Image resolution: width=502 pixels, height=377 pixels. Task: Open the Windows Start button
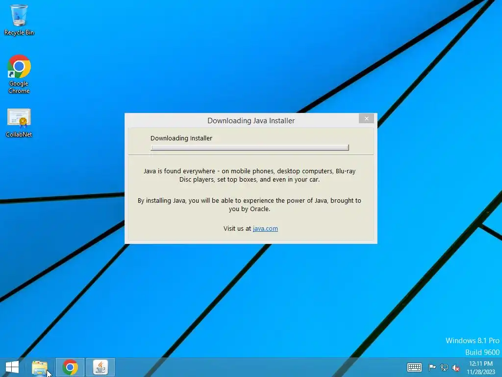pos(12,367)
